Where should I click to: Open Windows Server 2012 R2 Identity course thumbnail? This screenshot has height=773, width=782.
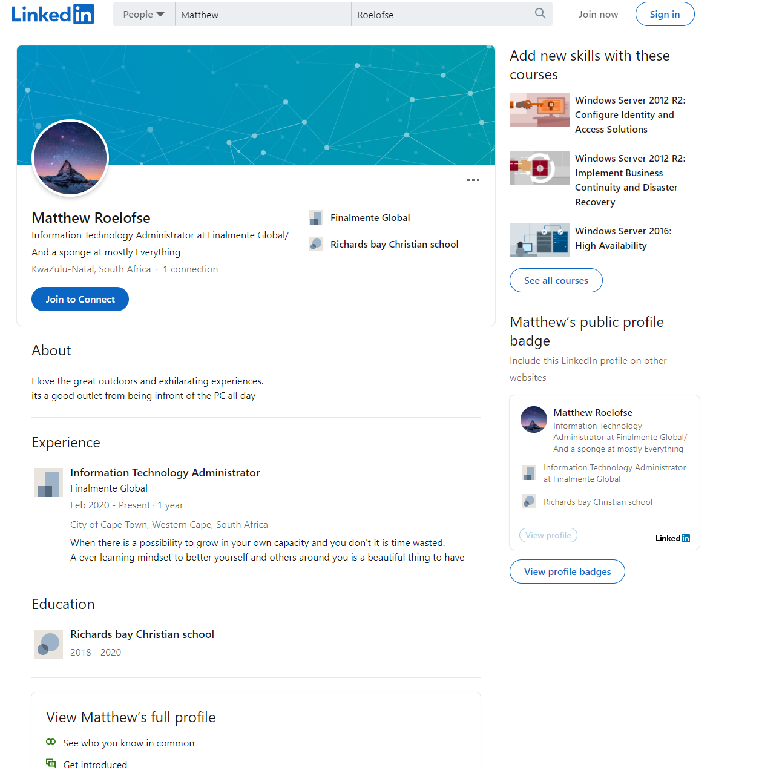click(x=539, y=110)
